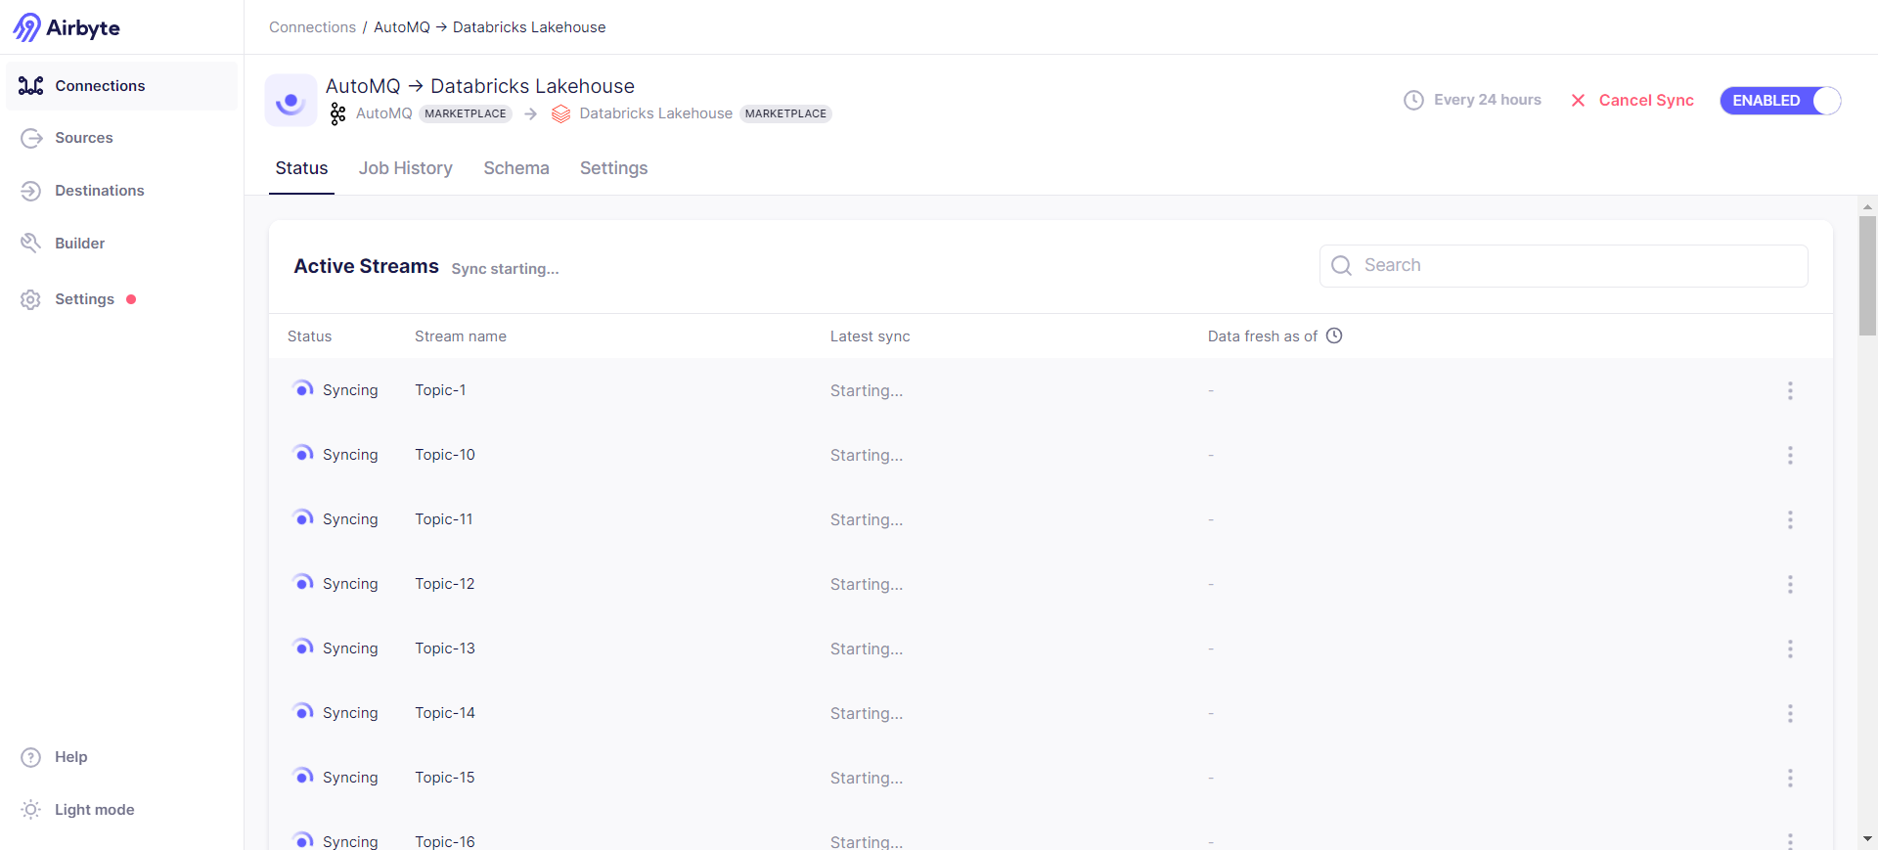1878x850 pixels.
Task: Switch to the Job History tab
Action: click(x=405, y=168)
